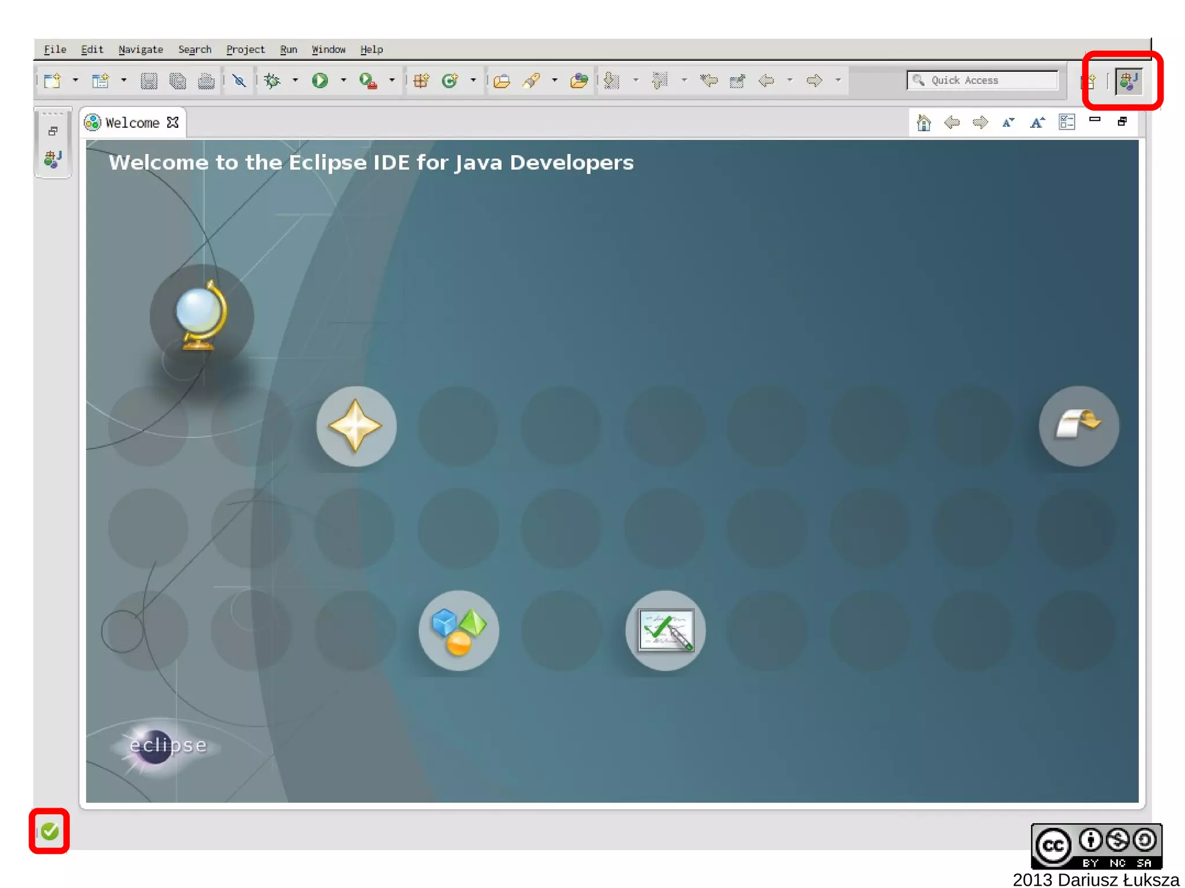Open the Samples shapes icon
The height and width of the screenshot is (888, 1185).
(x=459, y=630)
